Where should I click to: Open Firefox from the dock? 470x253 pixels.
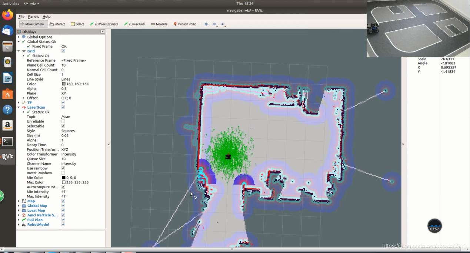click(x=7, y=15)
